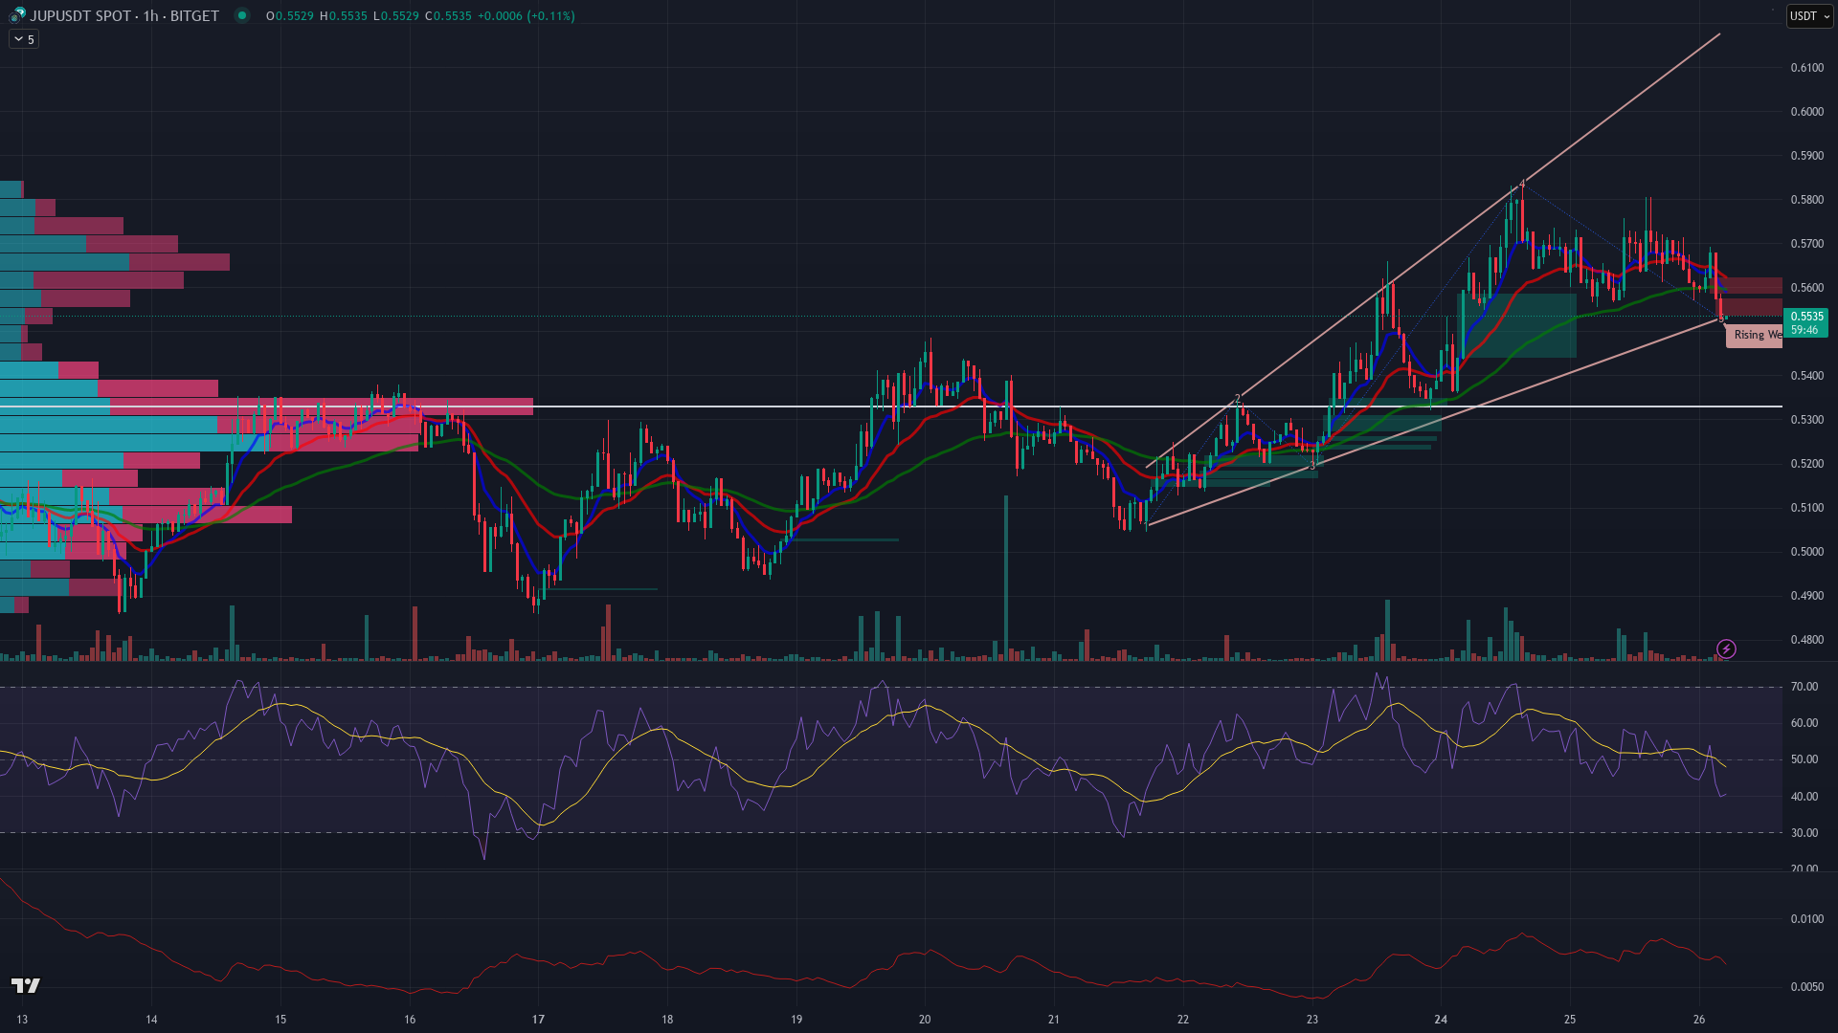1838x1033 pixels.
Task: Click the JUPUSDT symbol logo icon
Action: coord(17,15)
